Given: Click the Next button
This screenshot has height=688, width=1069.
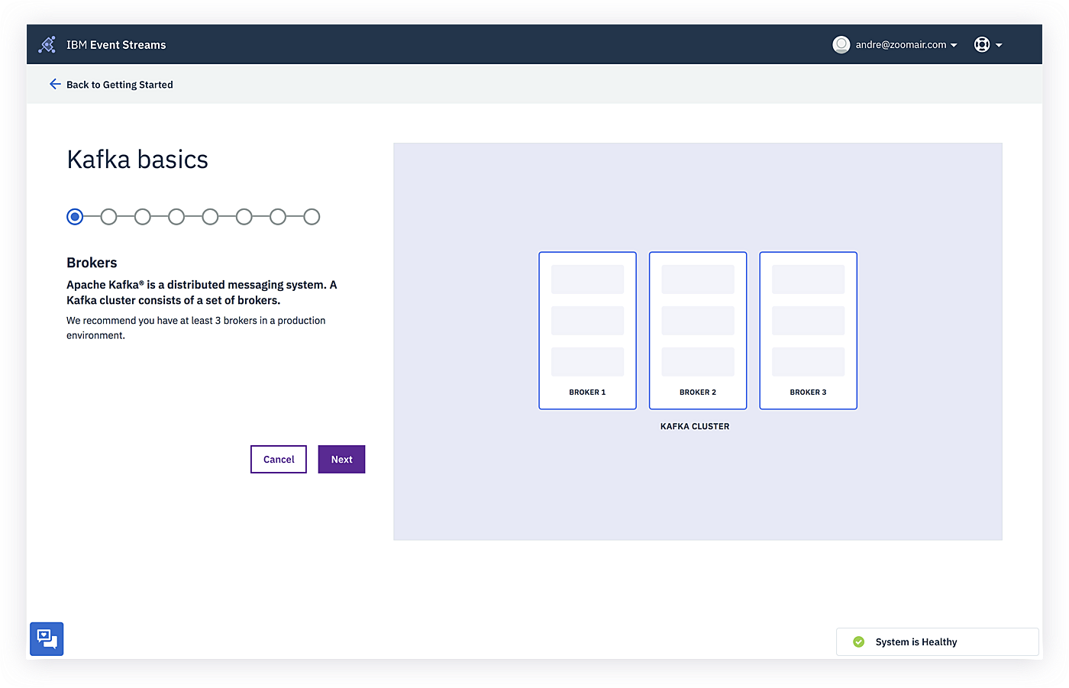Looking at the screenshot, I should [x=342, y=460].
